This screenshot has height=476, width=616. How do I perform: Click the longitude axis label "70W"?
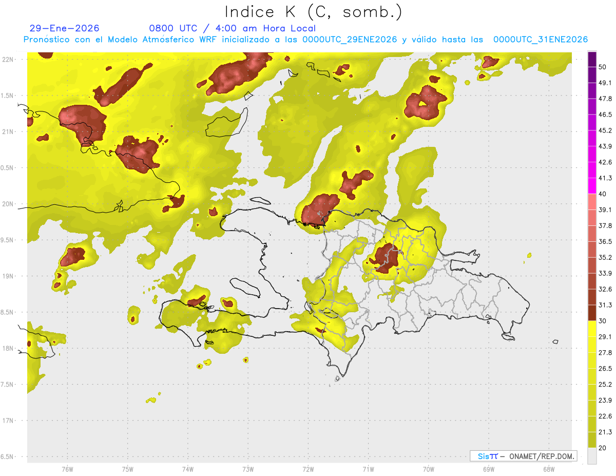(429, 469)
